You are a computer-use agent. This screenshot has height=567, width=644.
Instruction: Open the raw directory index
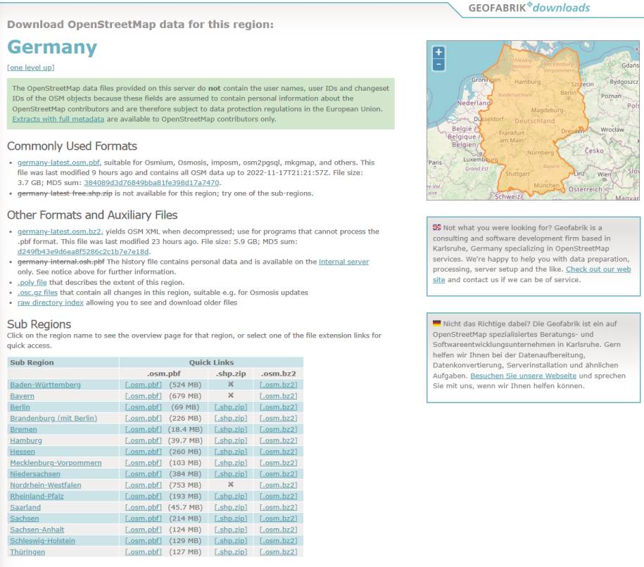(x=50, y=302)
